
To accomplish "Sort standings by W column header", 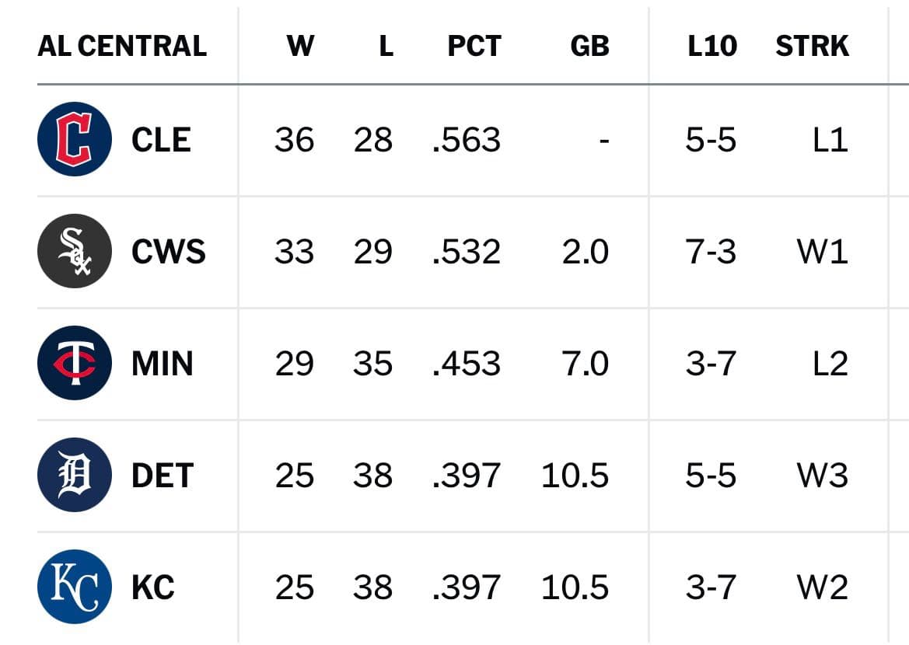I will click(x=300, y=46).
